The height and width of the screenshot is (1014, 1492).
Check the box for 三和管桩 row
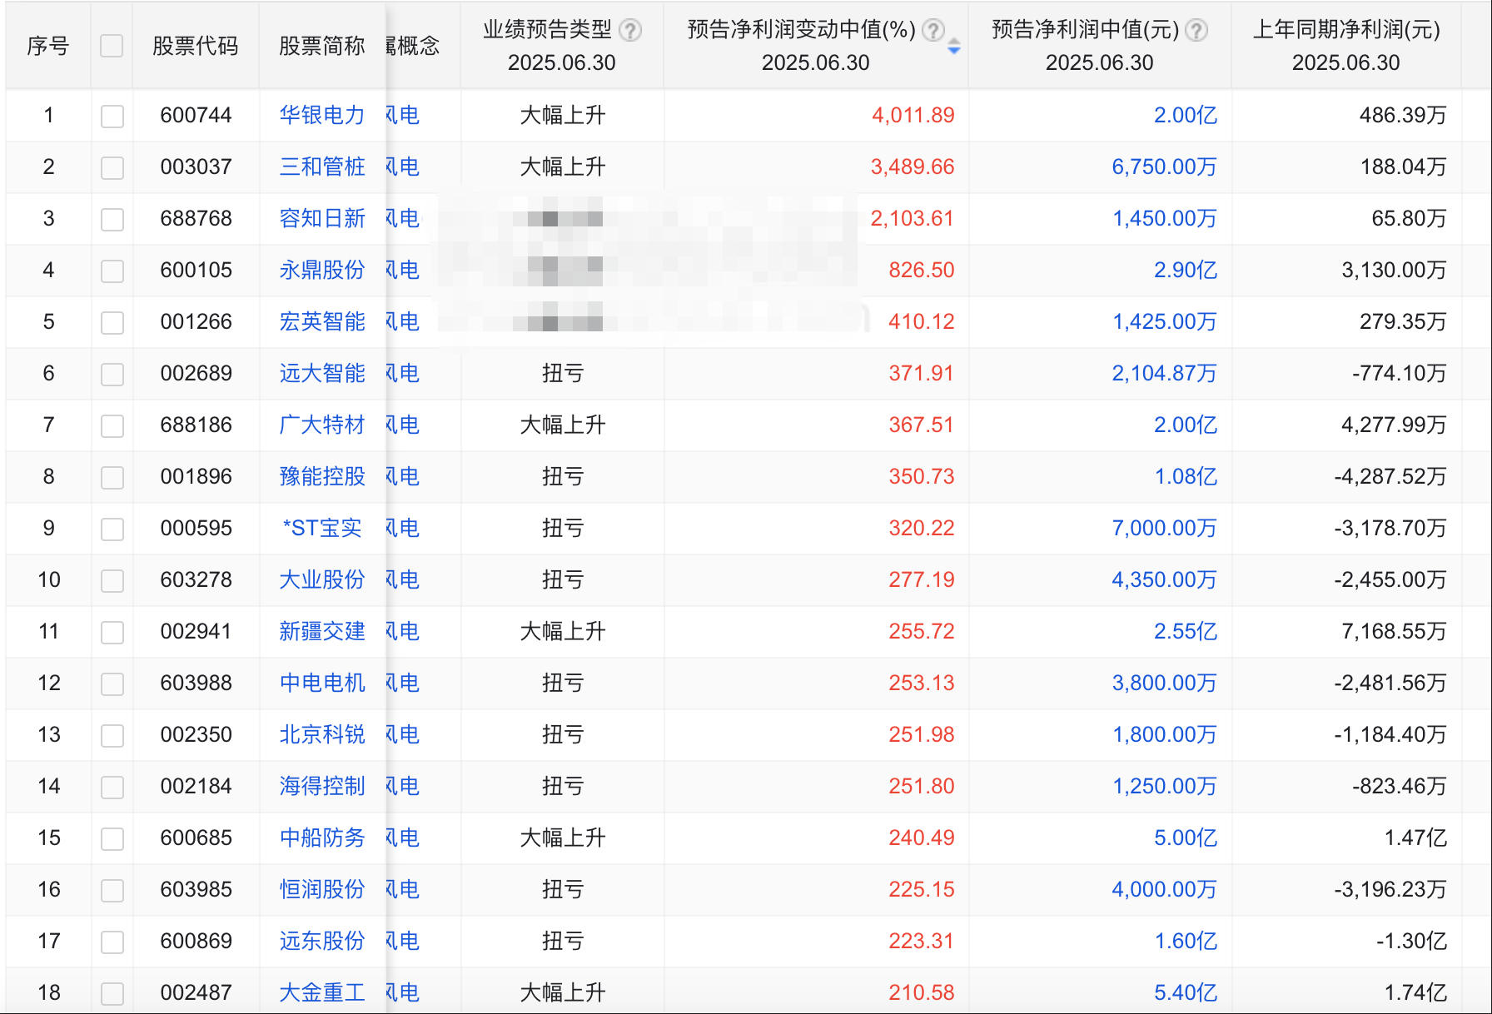[x=112, y=167]
